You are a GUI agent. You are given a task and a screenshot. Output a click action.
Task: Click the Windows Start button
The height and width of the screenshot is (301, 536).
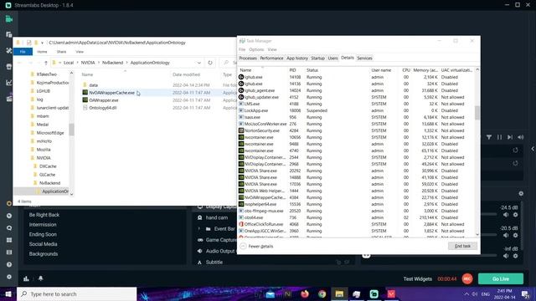[x=8, y=293]
